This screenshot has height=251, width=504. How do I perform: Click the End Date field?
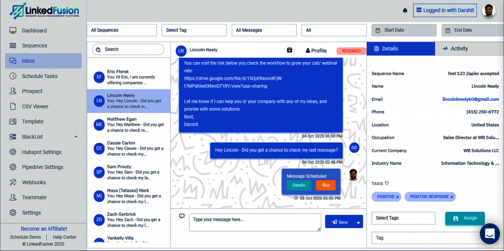pos(472,30)
